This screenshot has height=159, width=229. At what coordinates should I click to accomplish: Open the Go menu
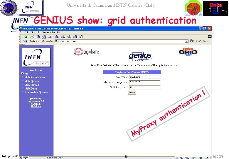(39, 32)
